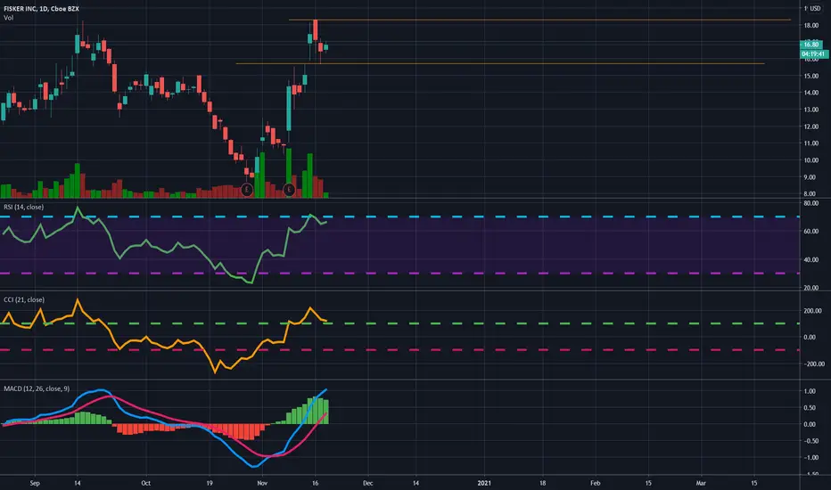The image size is (831, 490).
Task: Click the 13.00 price axis label
Action: click(811, 110)
